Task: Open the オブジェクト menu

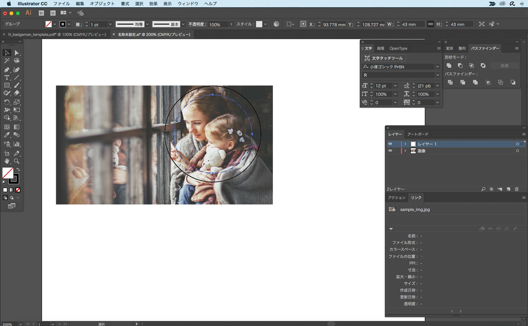Action: pos(102,3)
